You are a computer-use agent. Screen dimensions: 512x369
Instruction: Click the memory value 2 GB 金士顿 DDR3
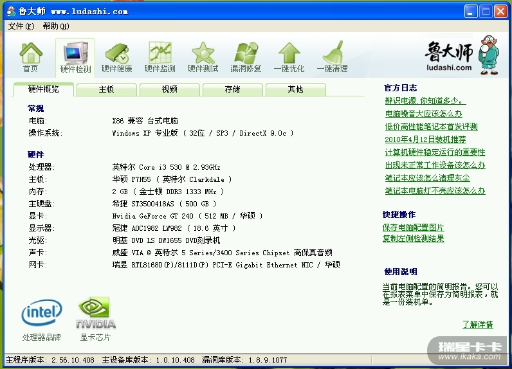[x=168, y=192]
